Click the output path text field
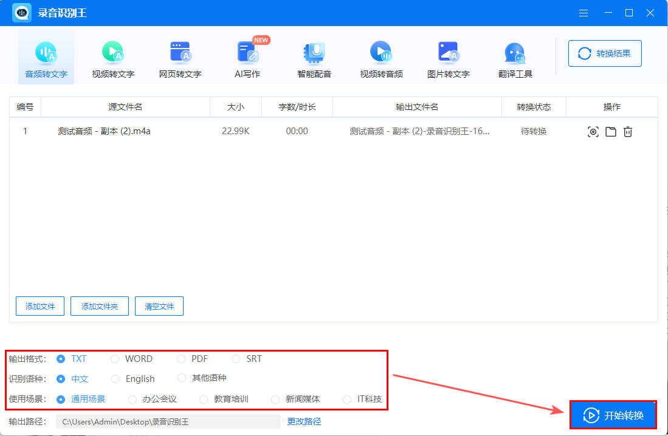The width and height of the screenshot is (668, 436). point(168,421)
